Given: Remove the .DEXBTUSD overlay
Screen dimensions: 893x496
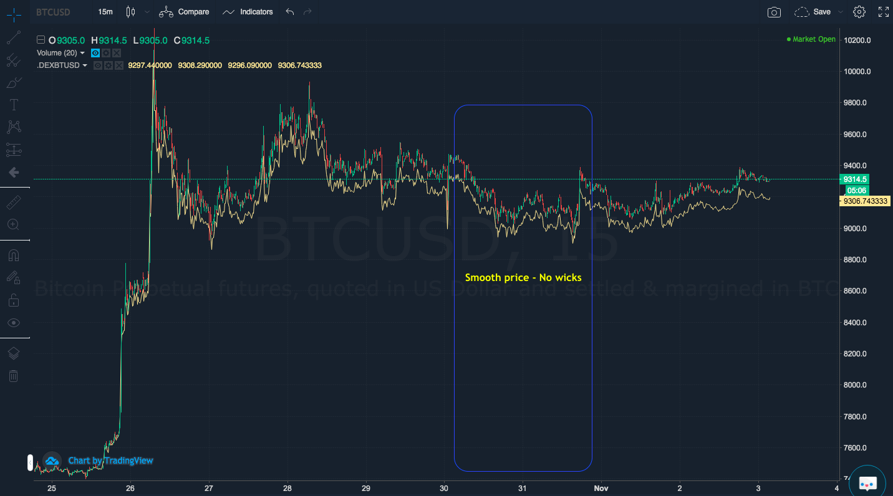Looking at the screenshot, I should tap(119, 65).
